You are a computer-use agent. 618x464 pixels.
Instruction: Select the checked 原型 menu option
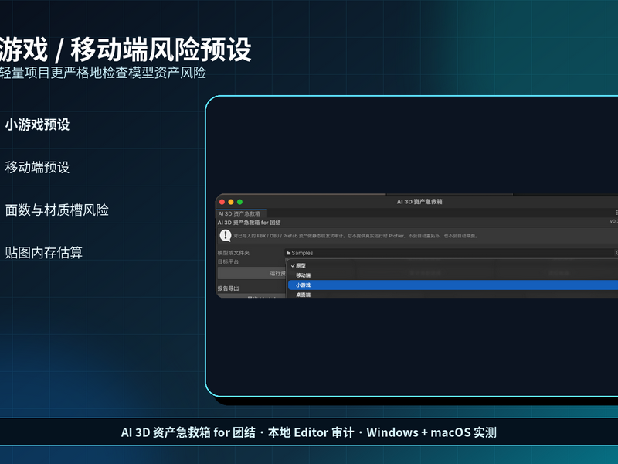pos(453,265)
